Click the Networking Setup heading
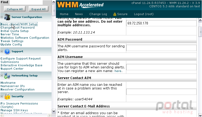The height and width of the screenshot is (117, 202). (x=24, y=76)
